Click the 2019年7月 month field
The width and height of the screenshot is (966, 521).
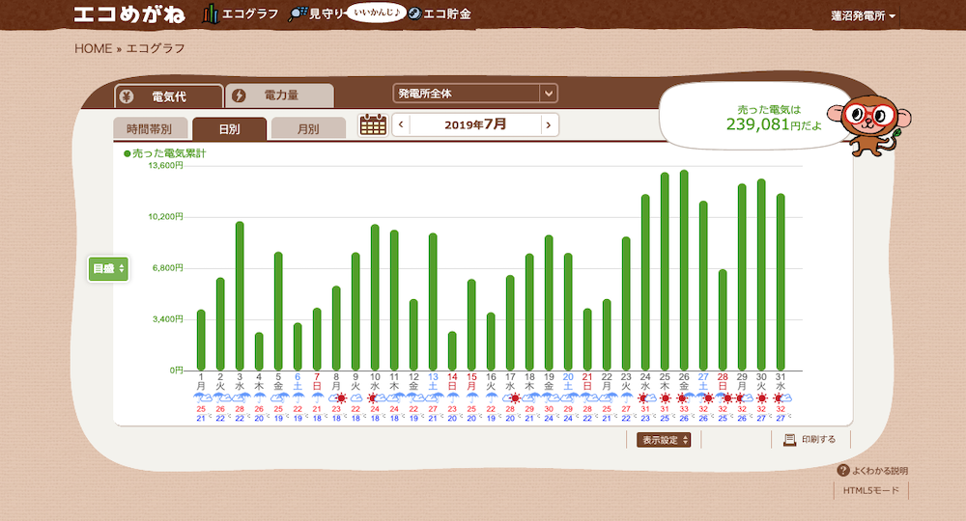click(x=475, y=124)
